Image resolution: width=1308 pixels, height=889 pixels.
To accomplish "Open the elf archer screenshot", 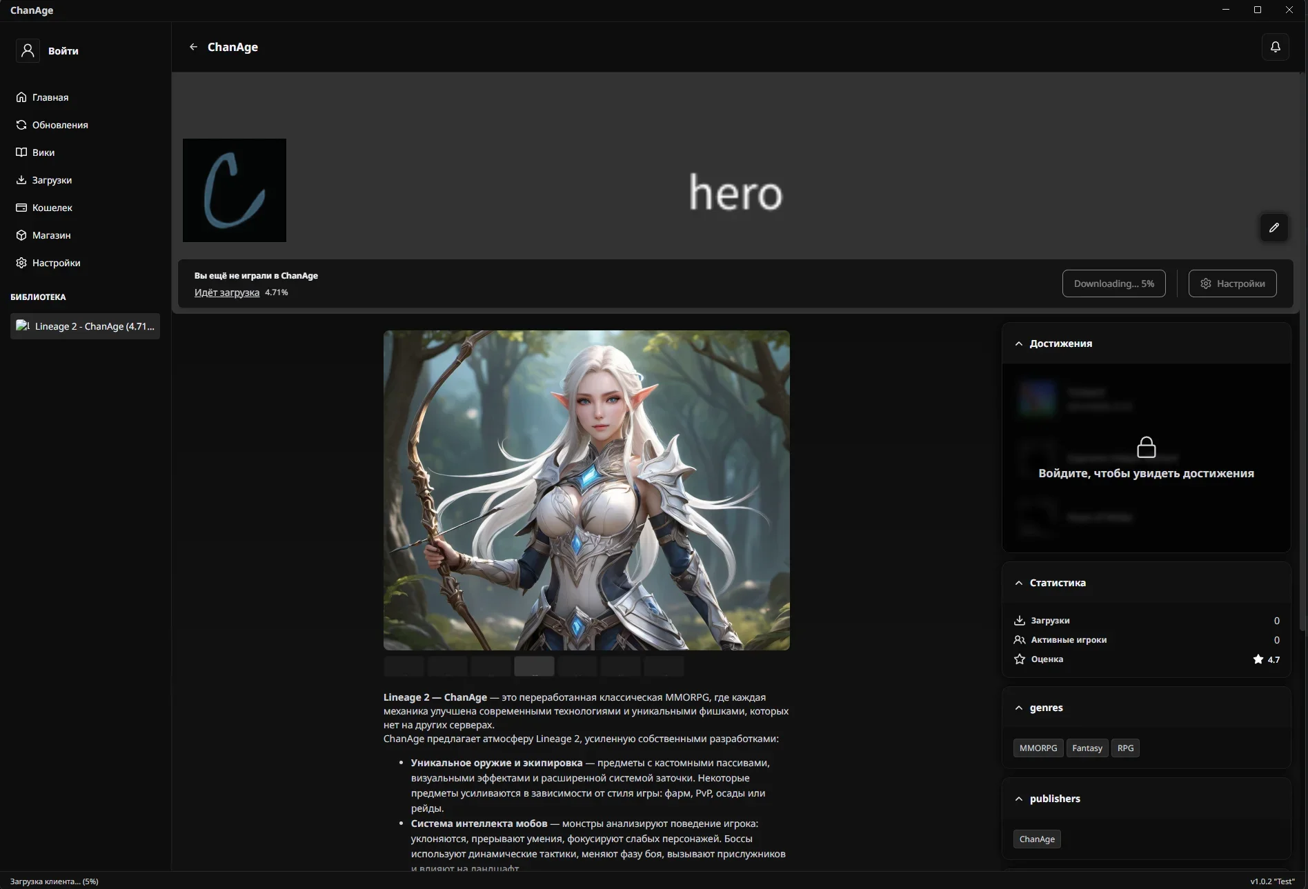I will pyautogui.click(x=586, y=490).
